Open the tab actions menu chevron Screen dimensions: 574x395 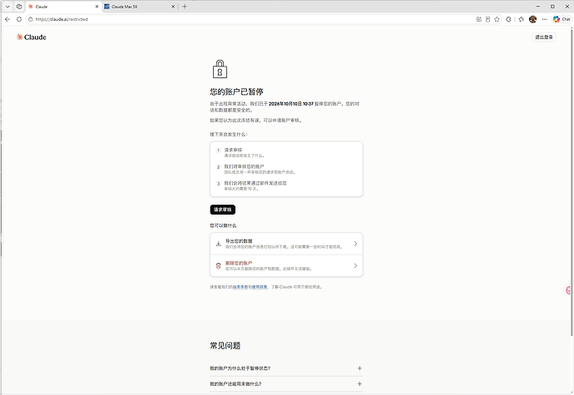(7, 6)
